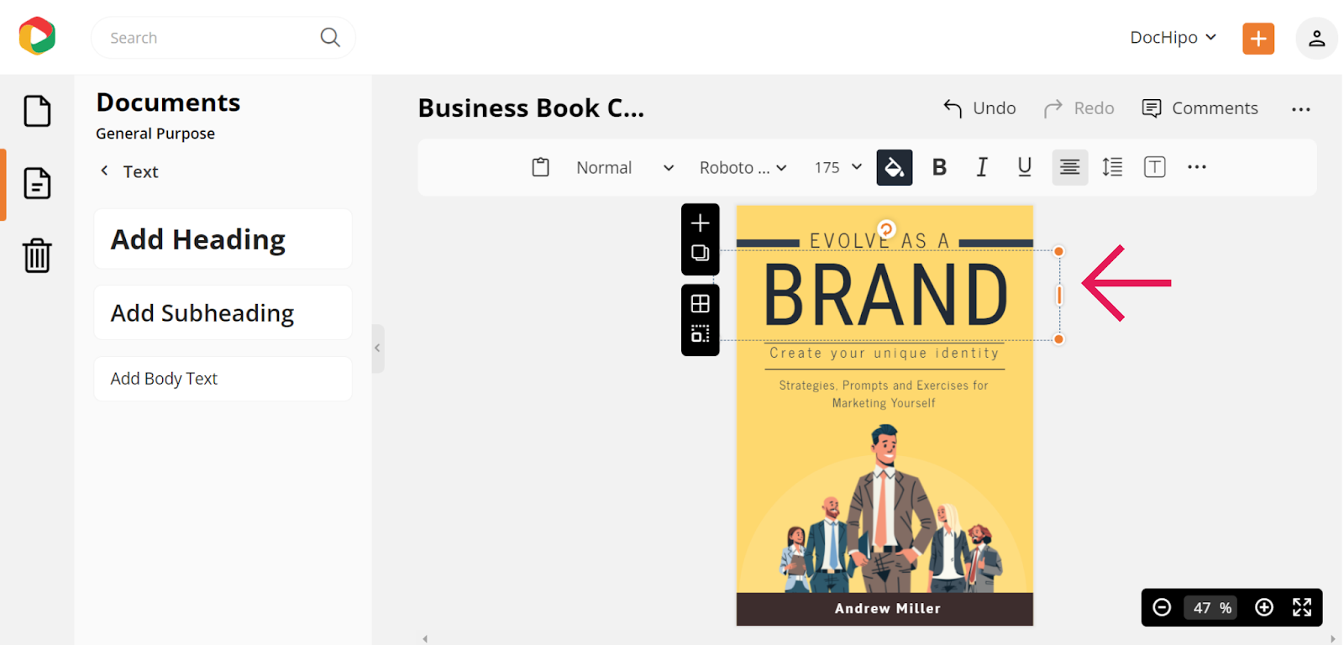Click the businessman illustration on cover
This screenshot has height=645, width=1344.
888,508
